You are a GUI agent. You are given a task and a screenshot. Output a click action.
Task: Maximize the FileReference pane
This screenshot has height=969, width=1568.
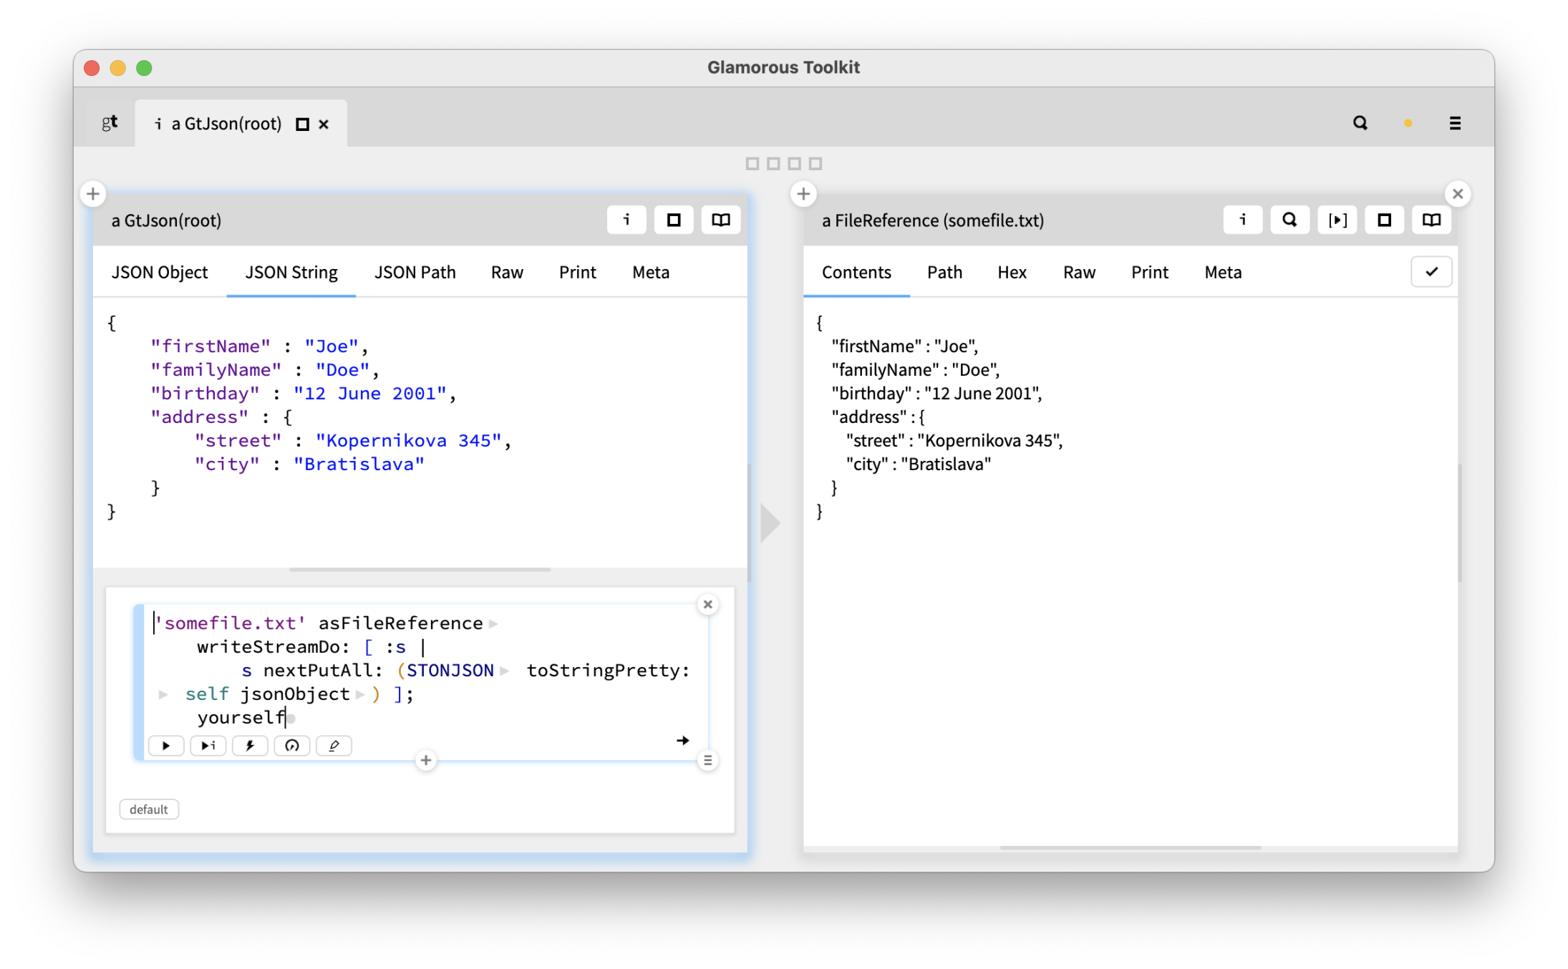coord(1384,220)
